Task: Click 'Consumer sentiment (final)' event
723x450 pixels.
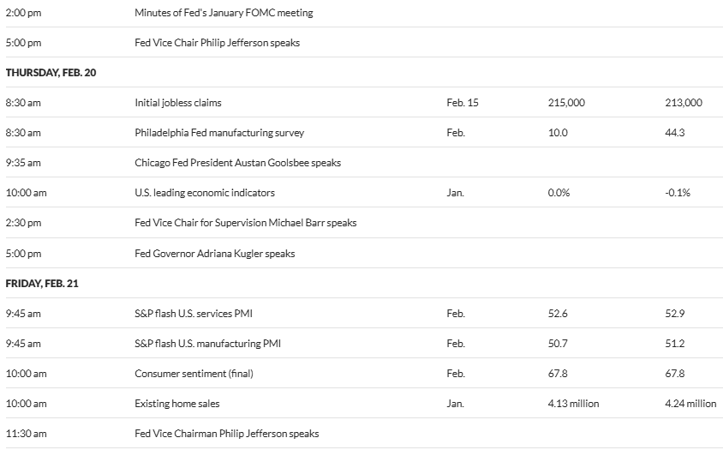Action: (194, 374)
